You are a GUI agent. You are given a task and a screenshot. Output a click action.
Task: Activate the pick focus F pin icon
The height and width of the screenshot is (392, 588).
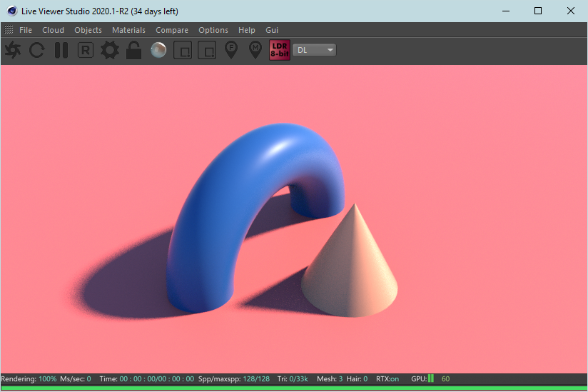231,50
